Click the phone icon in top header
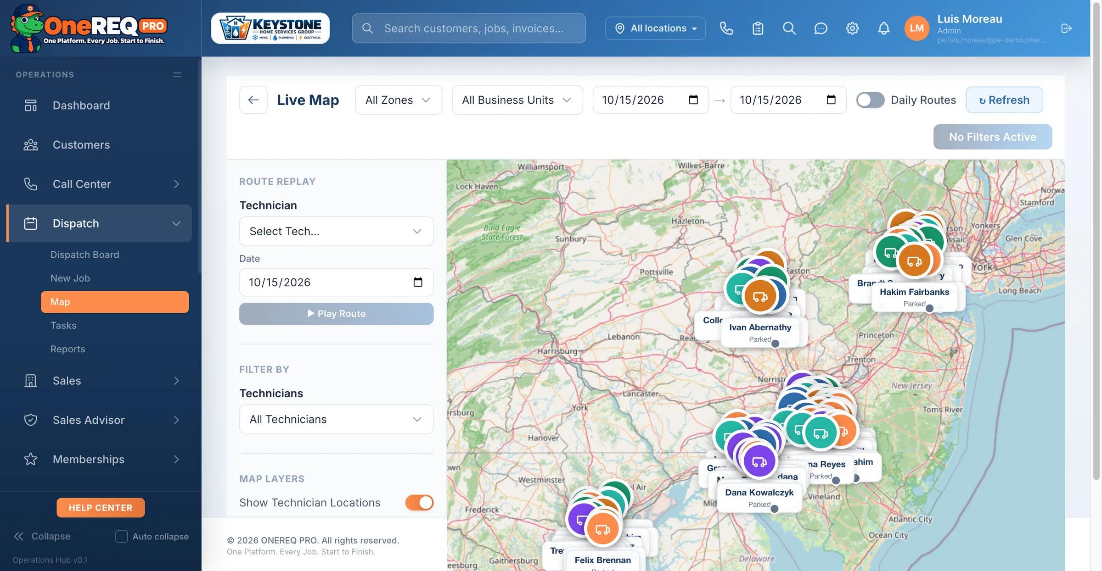 tap(726, 28)
